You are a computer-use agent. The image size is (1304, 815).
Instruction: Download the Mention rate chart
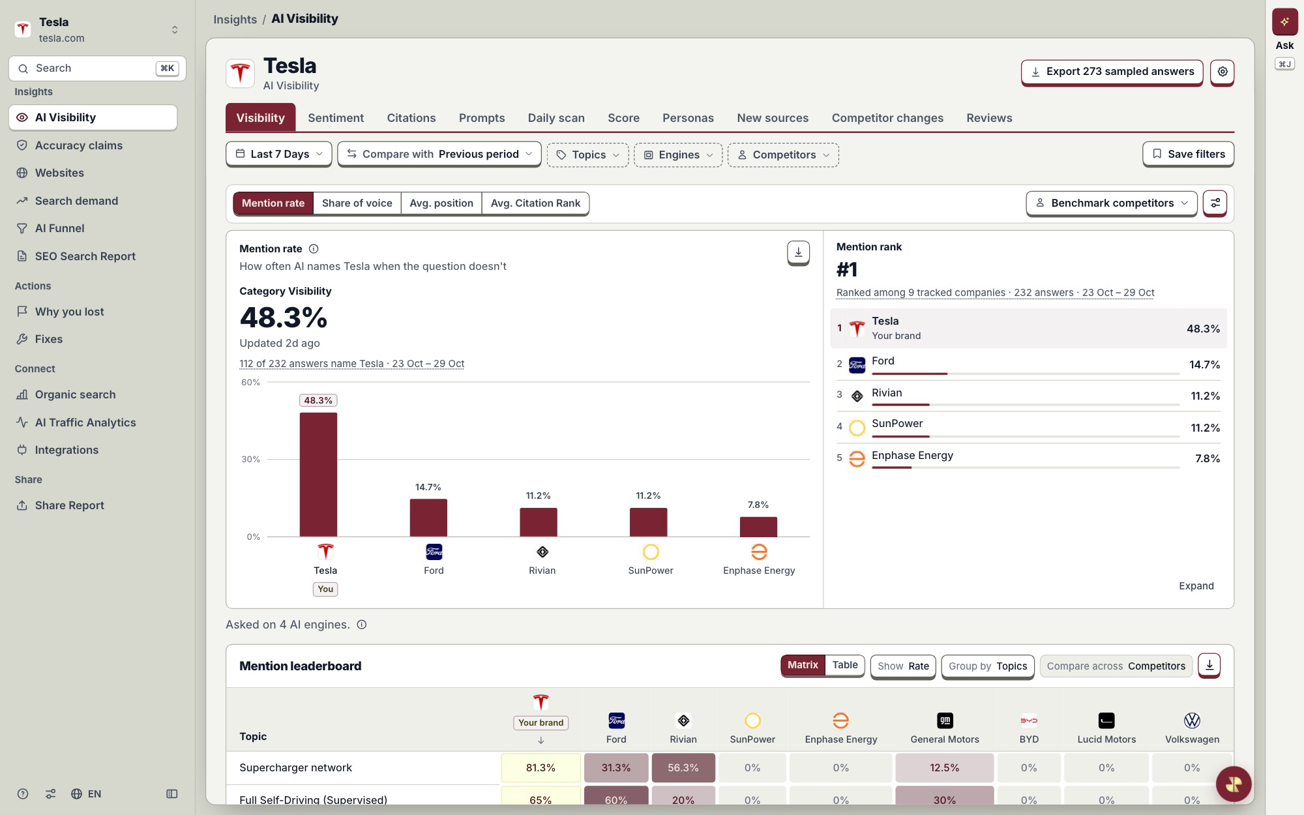pos(798,252)
